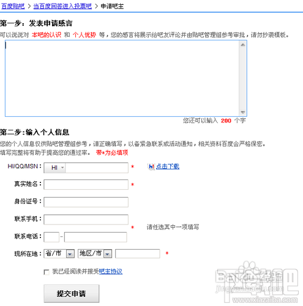Screen dimensions: 303x306
Task: Click the red 个人优势 text
Action: (84, 35)
